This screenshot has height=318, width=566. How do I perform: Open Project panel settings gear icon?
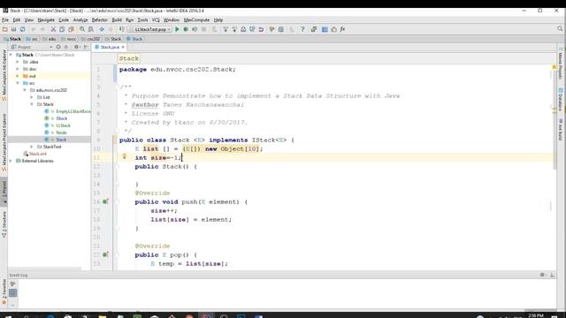pyautogui.click(x=77, y=47)
